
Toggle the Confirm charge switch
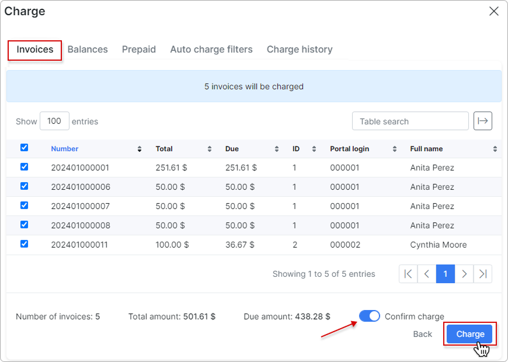tap(369, 316)
